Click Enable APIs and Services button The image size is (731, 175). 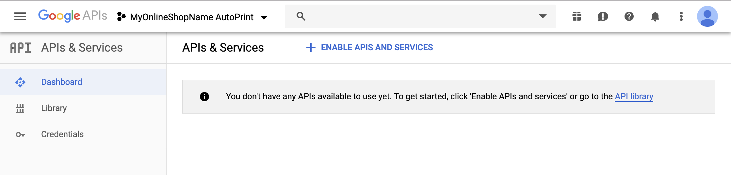tap(369, 48)
